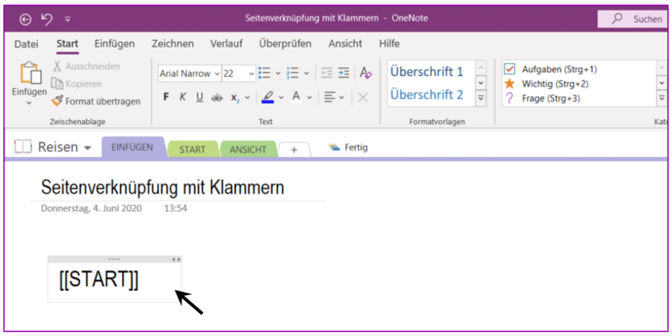Viewport: 672px width, 336px height.
Task: Decrease indent of the paragraph
Action: (327, 73)
